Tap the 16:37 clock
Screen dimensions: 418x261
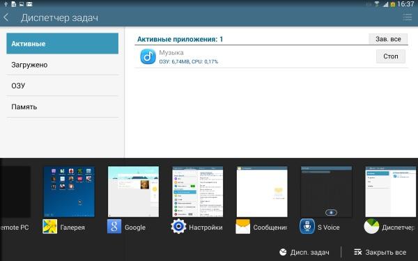coord(405,4)
